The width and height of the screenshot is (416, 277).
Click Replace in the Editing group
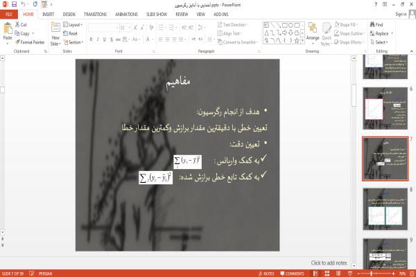(379, 33)
